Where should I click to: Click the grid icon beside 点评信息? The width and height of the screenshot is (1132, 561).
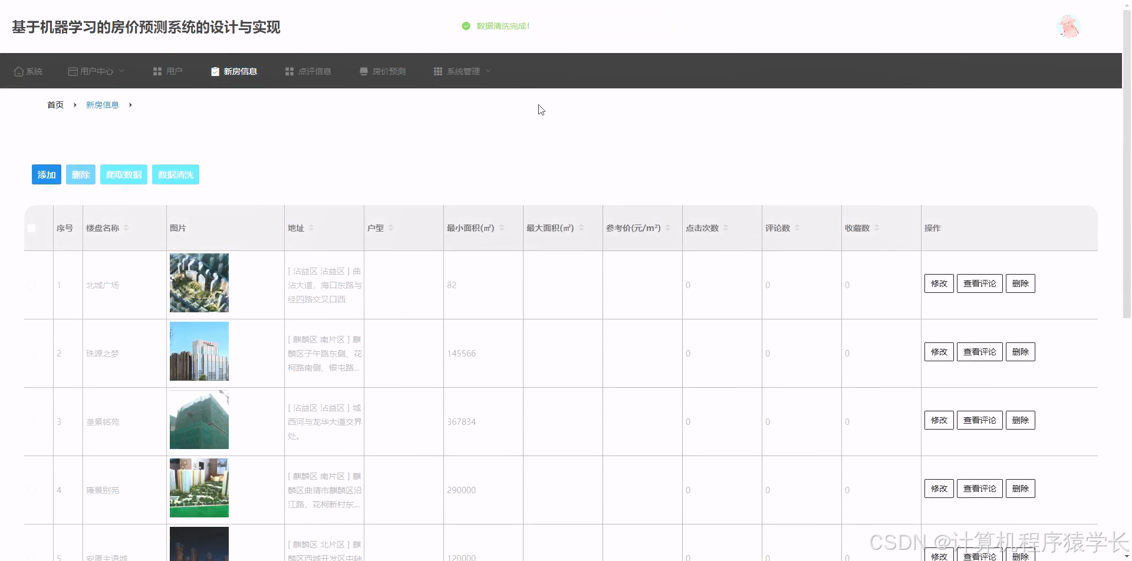coord(289,71)
